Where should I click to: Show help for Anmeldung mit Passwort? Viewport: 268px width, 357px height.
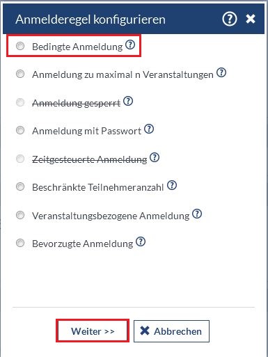click(149, 129)
